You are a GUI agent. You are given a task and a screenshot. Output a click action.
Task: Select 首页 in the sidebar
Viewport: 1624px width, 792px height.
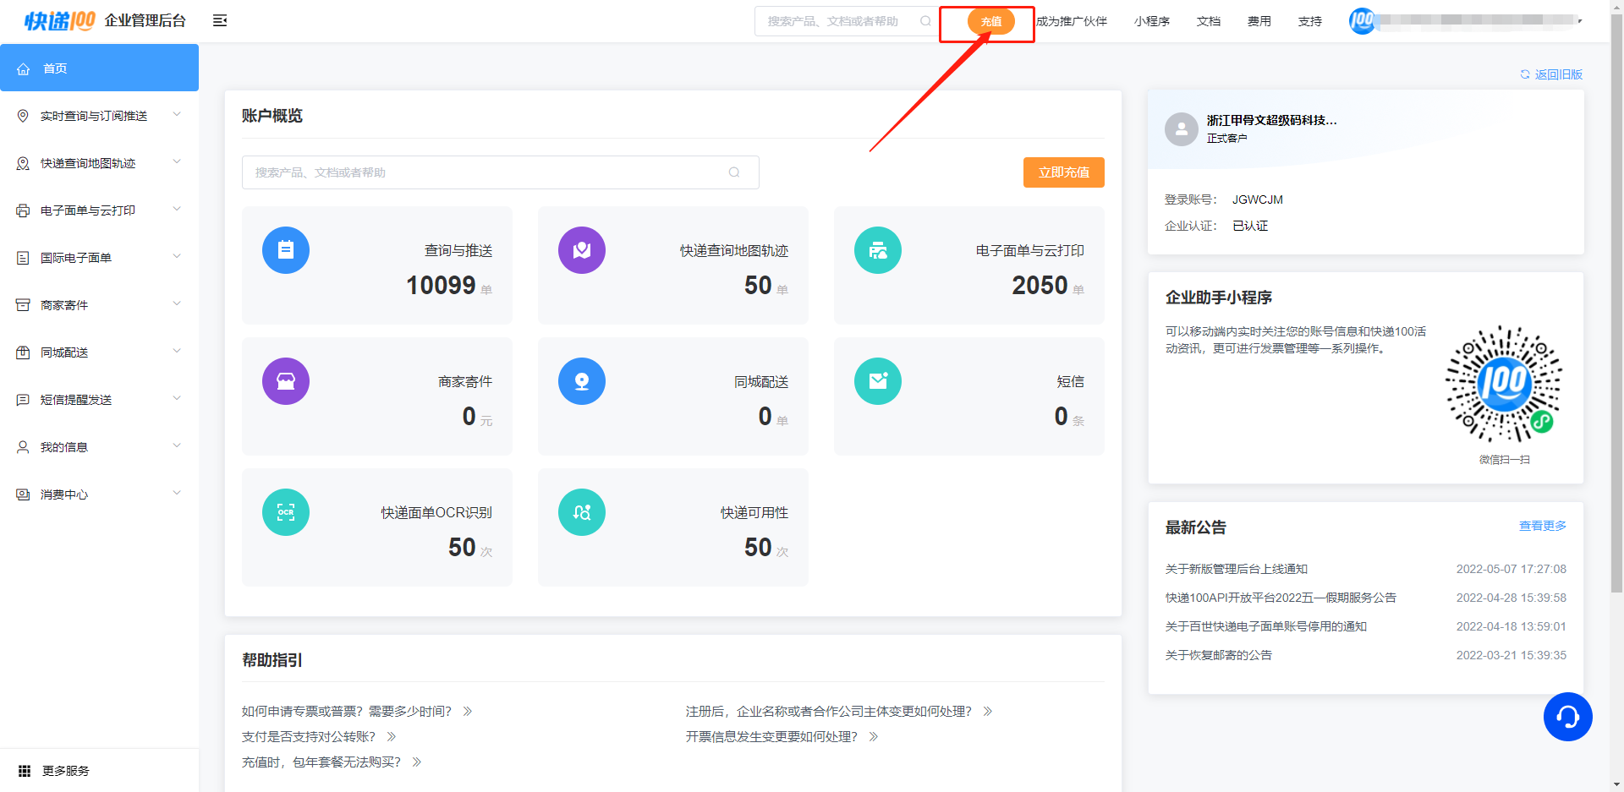(x=99, y=68)
